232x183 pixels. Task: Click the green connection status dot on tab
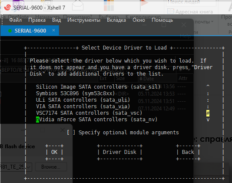[x=10, y=31]
